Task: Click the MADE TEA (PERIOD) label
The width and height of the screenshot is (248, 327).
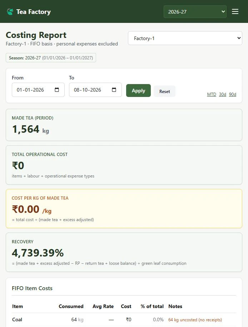Action: [x=33, y=118]
